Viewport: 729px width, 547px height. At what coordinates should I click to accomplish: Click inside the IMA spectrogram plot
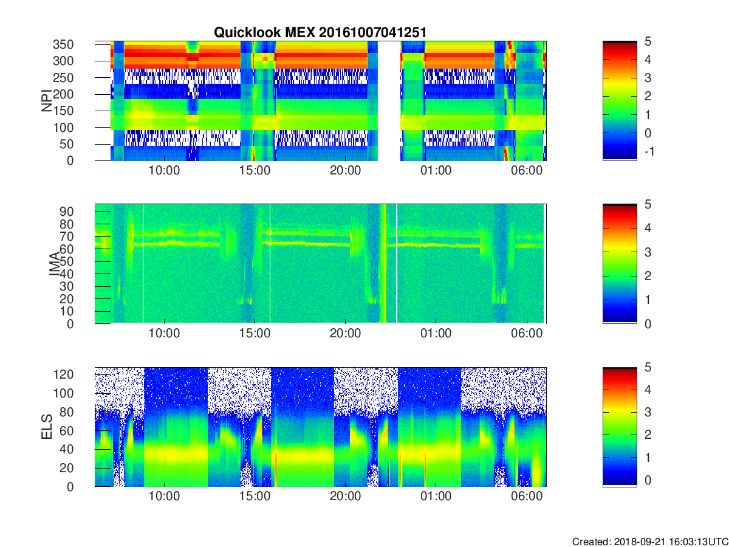(320, 264)
